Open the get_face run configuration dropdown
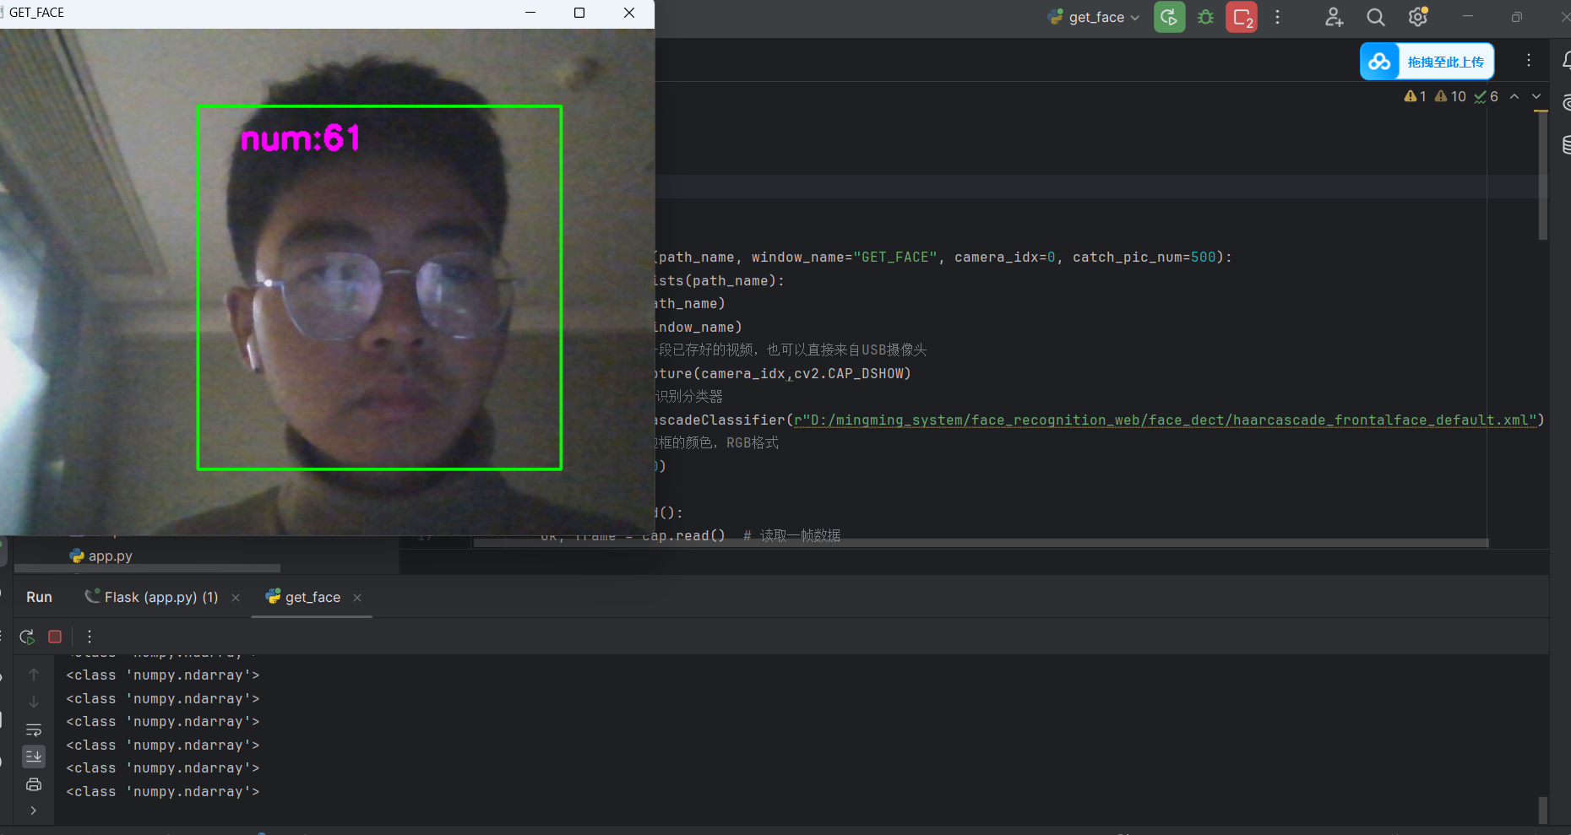 click(x=1094, y=17)
